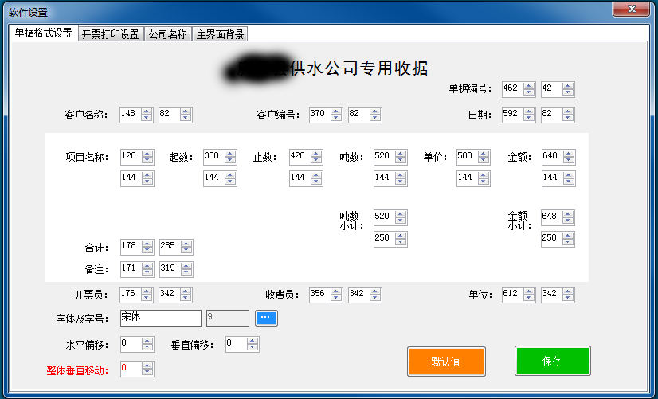Increase the 单价 value 588 with up arrow

tap(484, 154)
